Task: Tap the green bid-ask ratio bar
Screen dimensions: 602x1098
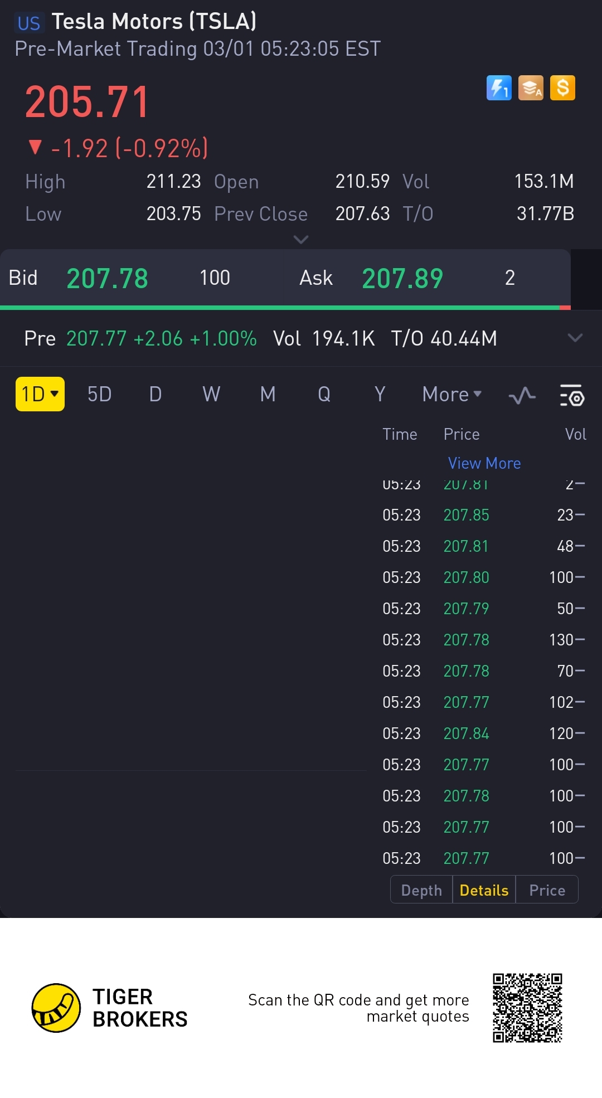Action: coord(280,307)
